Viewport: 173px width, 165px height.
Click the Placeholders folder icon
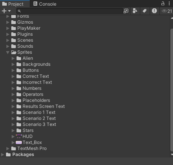[x=19, y=100]
